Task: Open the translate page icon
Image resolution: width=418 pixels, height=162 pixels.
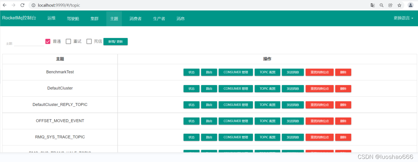Action: click(373, 5)
